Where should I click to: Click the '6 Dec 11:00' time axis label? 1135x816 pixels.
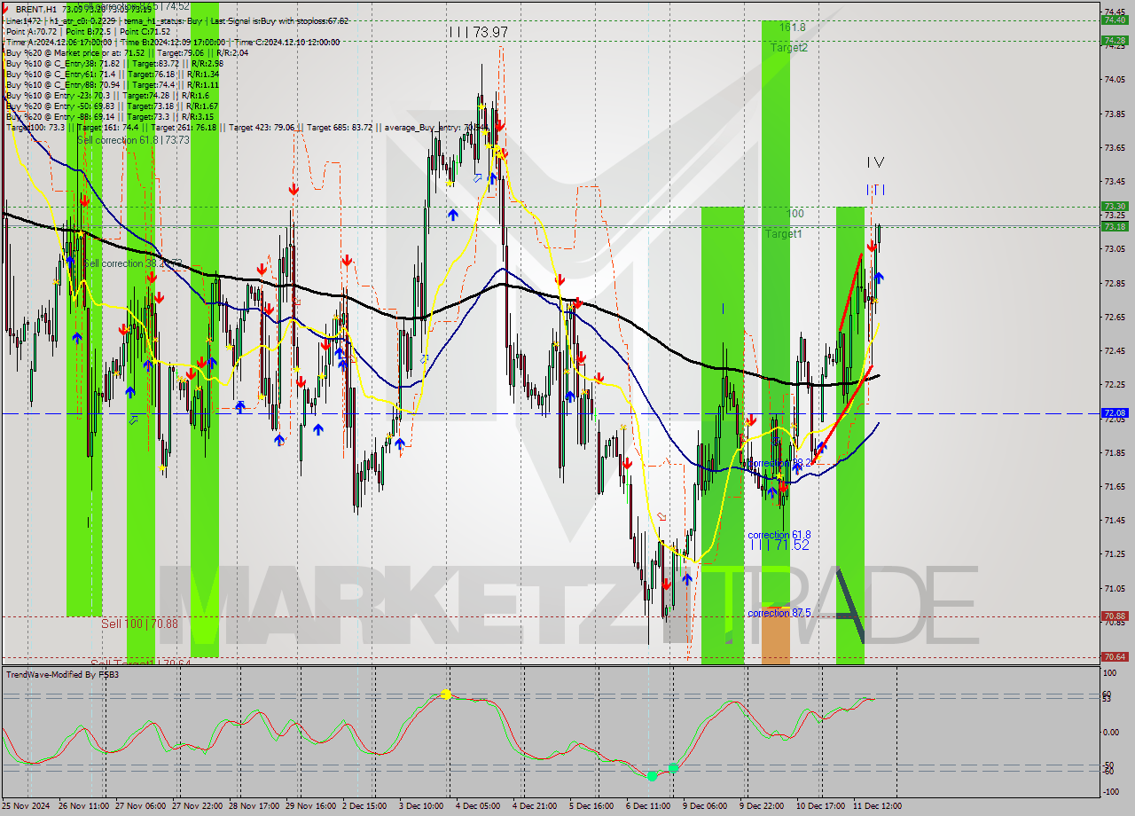647,806
